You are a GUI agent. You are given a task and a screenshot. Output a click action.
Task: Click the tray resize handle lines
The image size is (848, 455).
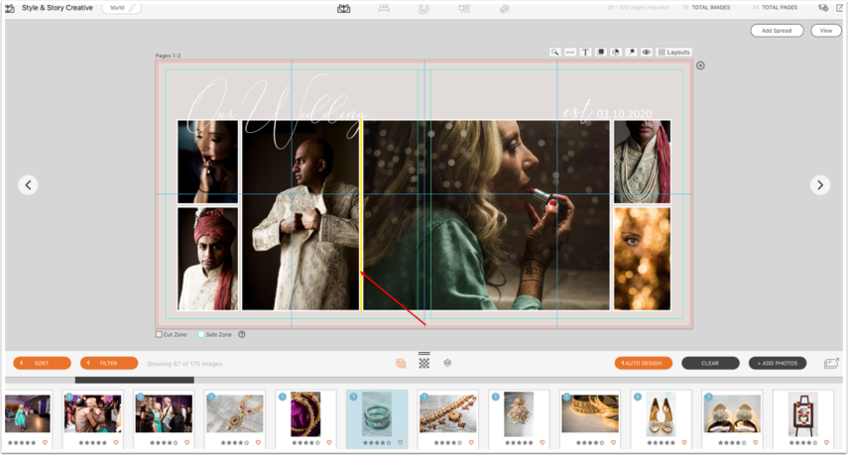(x=424, y=354)
